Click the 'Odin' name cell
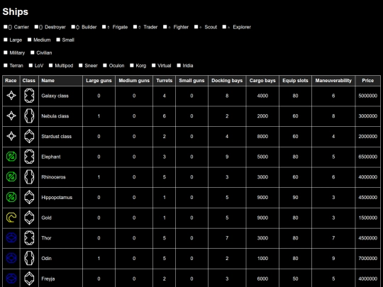 60,258
